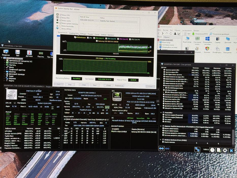This screenshot has width=237, height=178.
Task: Click the forward arrow in AIDA64 Extreme toolbar
Action: click(x=163, y=33)
